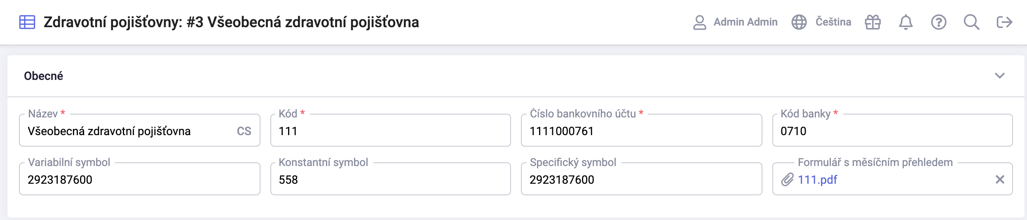Click the globe language icon
This screenshot has height=220, width=1027.
[x=799, y=22]
